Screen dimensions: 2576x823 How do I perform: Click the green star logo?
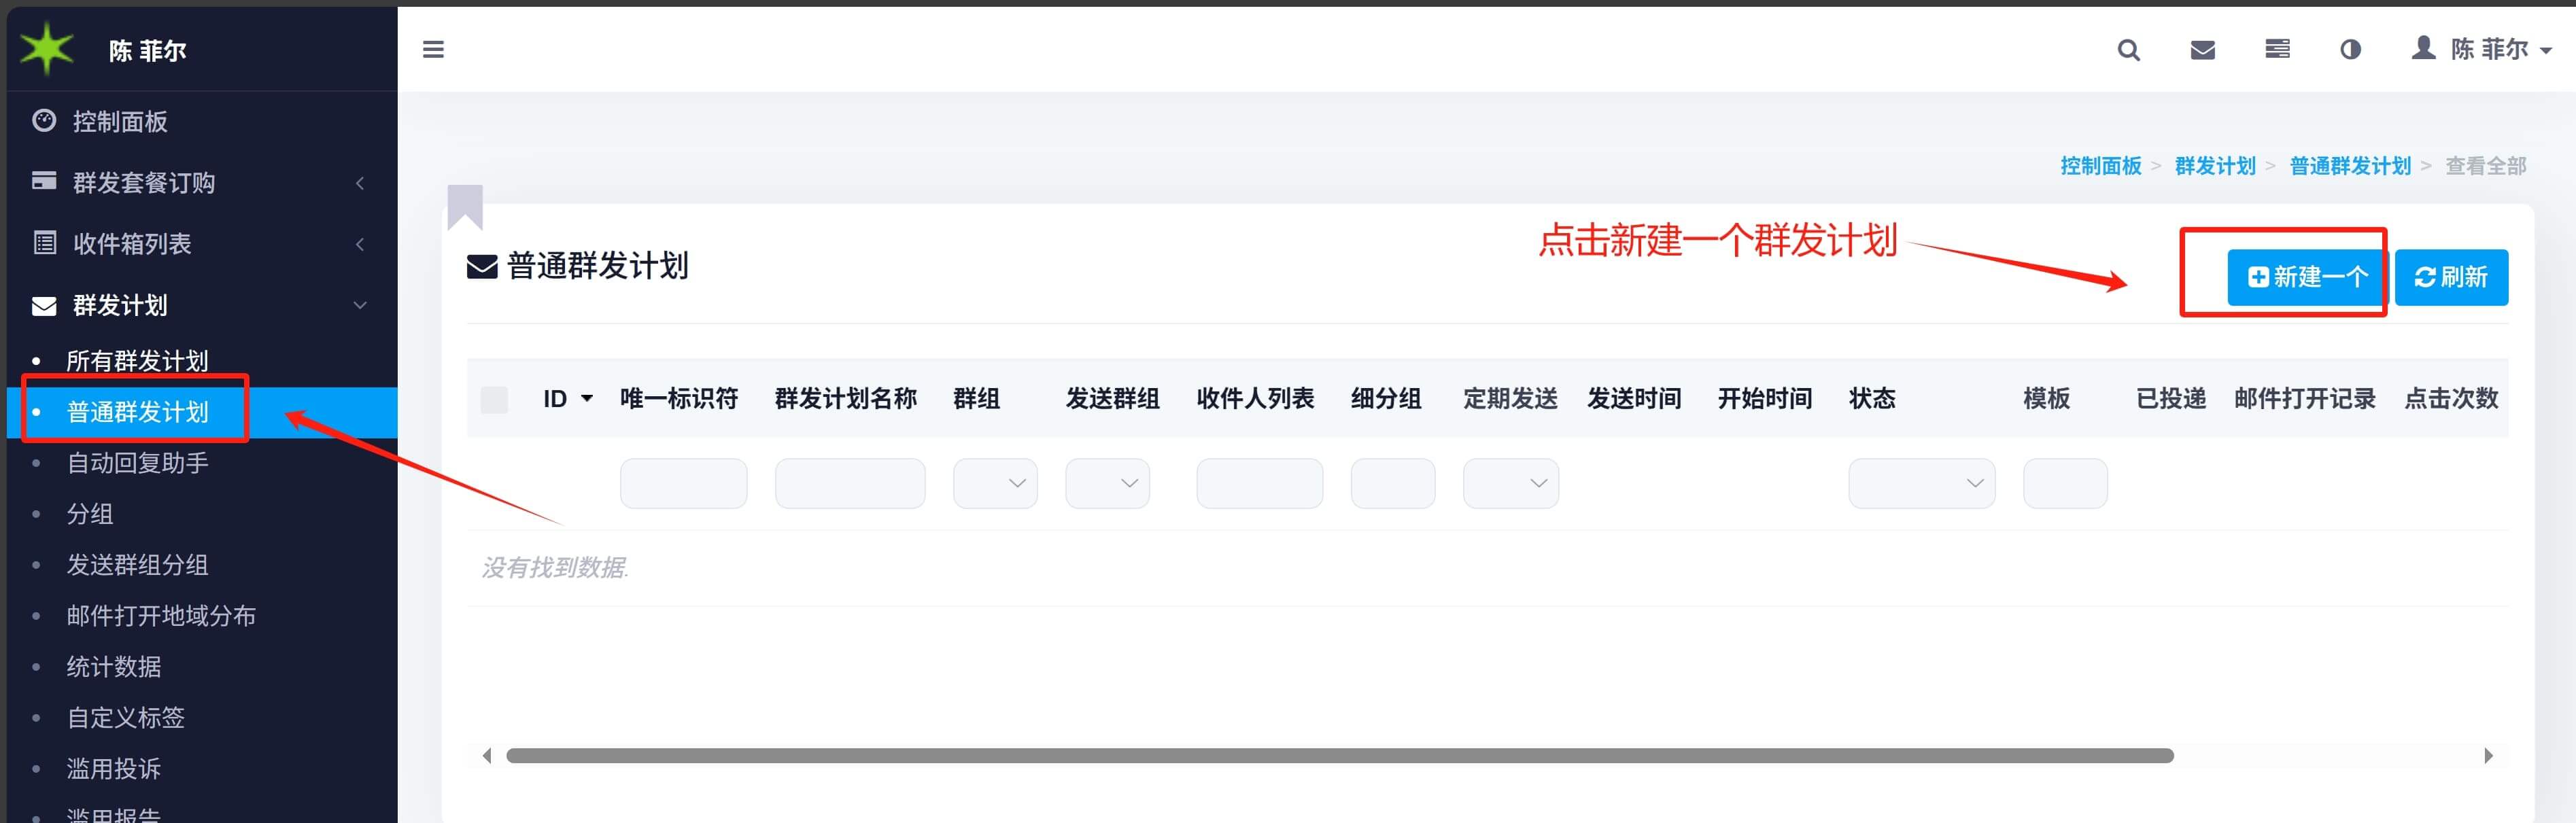[x=46, y=48]
